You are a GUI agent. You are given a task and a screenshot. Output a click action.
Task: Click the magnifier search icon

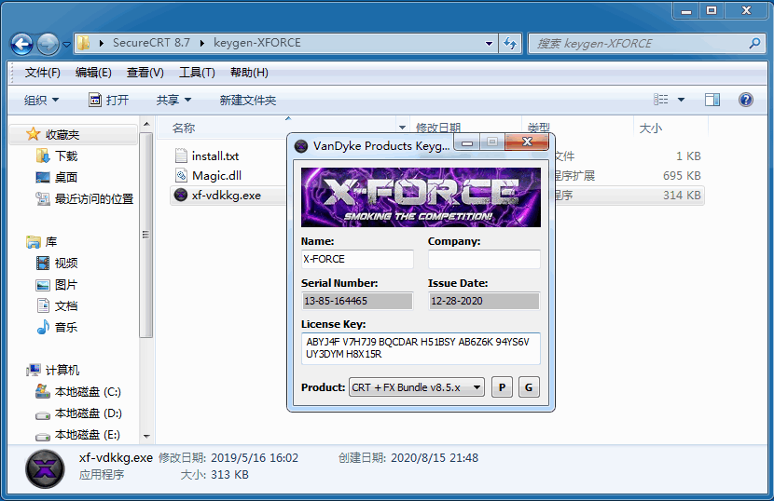754,44
